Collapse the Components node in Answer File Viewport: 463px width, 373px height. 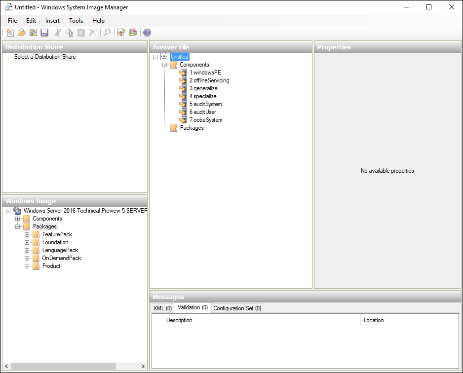click(165, 65)
